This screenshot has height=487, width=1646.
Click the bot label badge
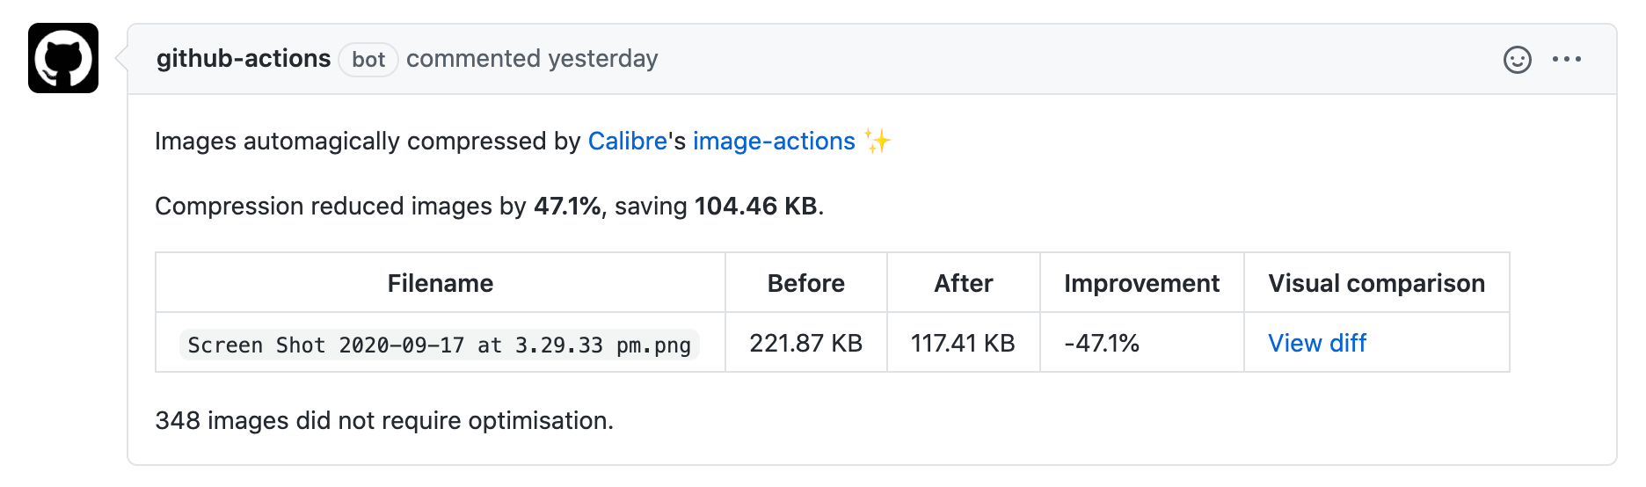(368, 60)
